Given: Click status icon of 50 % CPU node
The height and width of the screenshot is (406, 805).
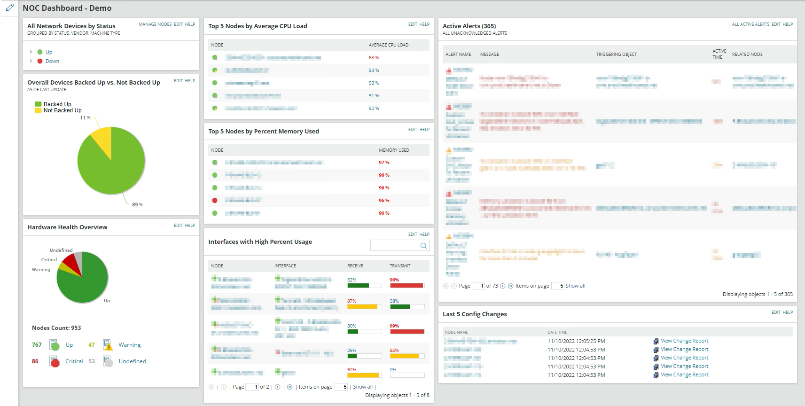Looking at the screenshot, I should point(215,108).
